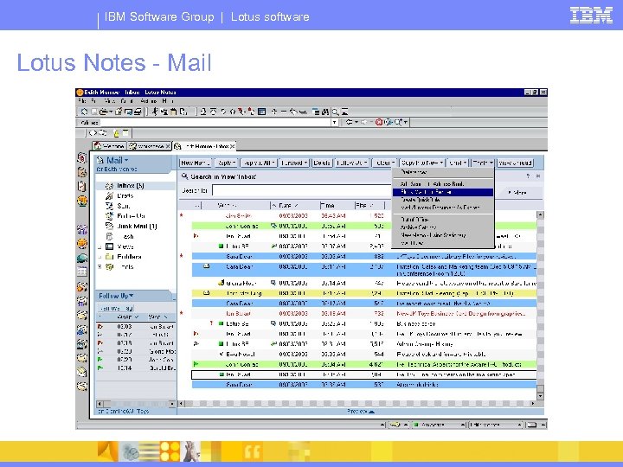623x467 pixels.
Task: Click the search bar help question mark
Action: [x=528, y=176]
